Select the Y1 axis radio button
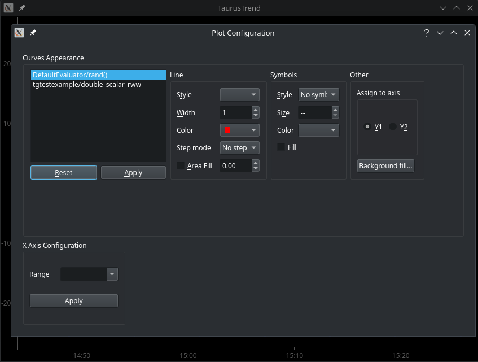The height and width of the screenshot is (362, 478). [367, 127]
